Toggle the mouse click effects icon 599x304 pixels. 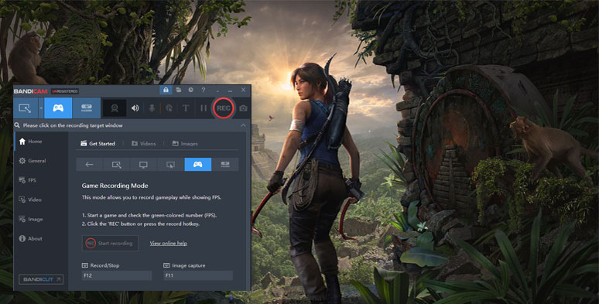[x=169, y=108]
